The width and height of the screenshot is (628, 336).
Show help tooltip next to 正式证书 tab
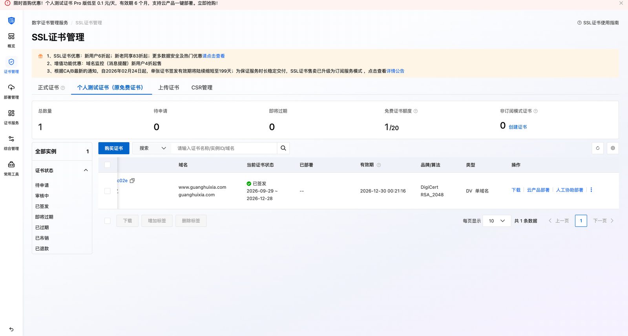(63, 88)
